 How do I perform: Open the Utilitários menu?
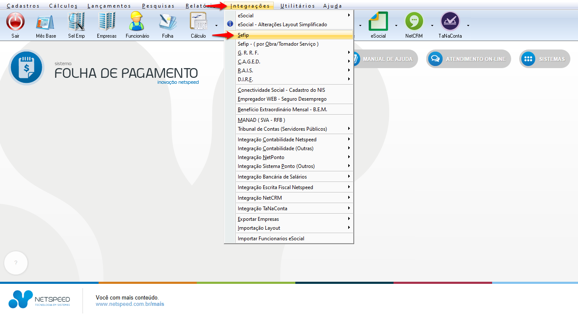pyautogui.click(x=297, y=6)
